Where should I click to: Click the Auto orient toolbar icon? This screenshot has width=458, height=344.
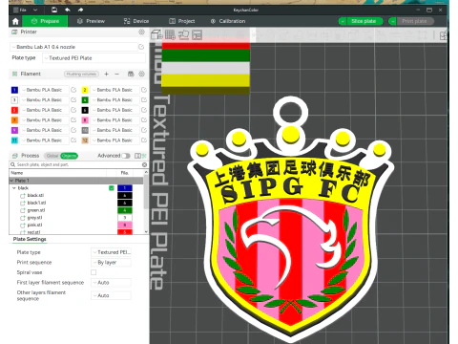pos(183,34)
